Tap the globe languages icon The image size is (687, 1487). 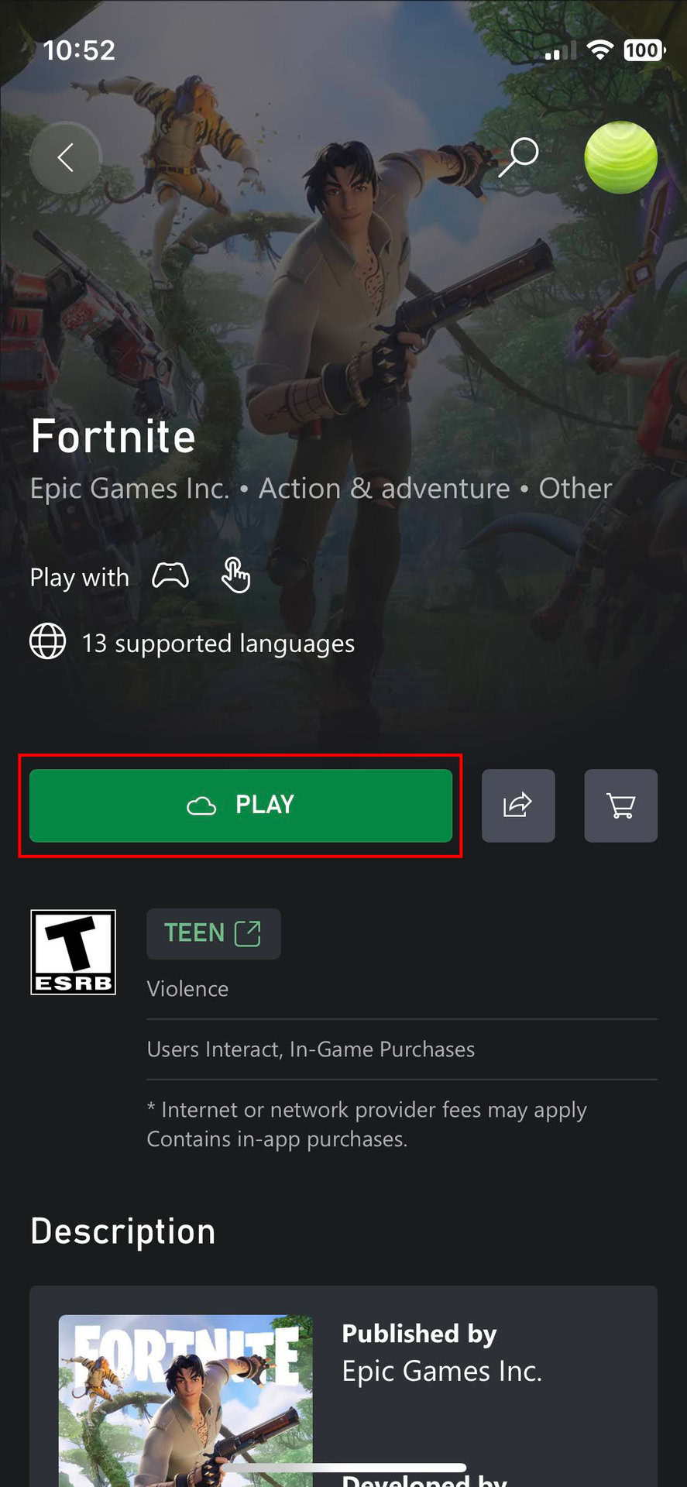(48, 642)
